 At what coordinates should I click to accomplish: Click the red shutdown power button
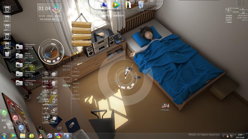coord(15,118)
